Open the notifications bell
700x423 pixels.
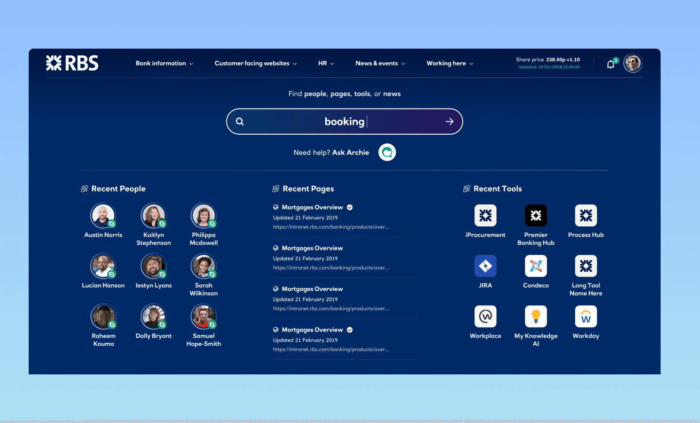point(611,64)
